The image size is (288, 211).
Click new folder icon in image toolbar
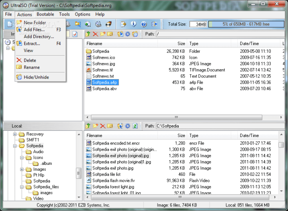(x=103, y=34)
